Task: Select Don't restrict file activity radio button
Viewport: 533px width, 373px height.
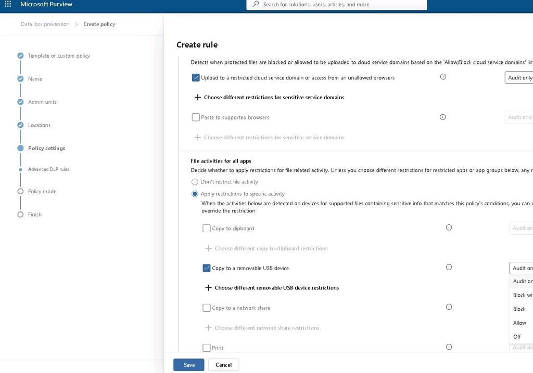Action: [x=195, y=182]
